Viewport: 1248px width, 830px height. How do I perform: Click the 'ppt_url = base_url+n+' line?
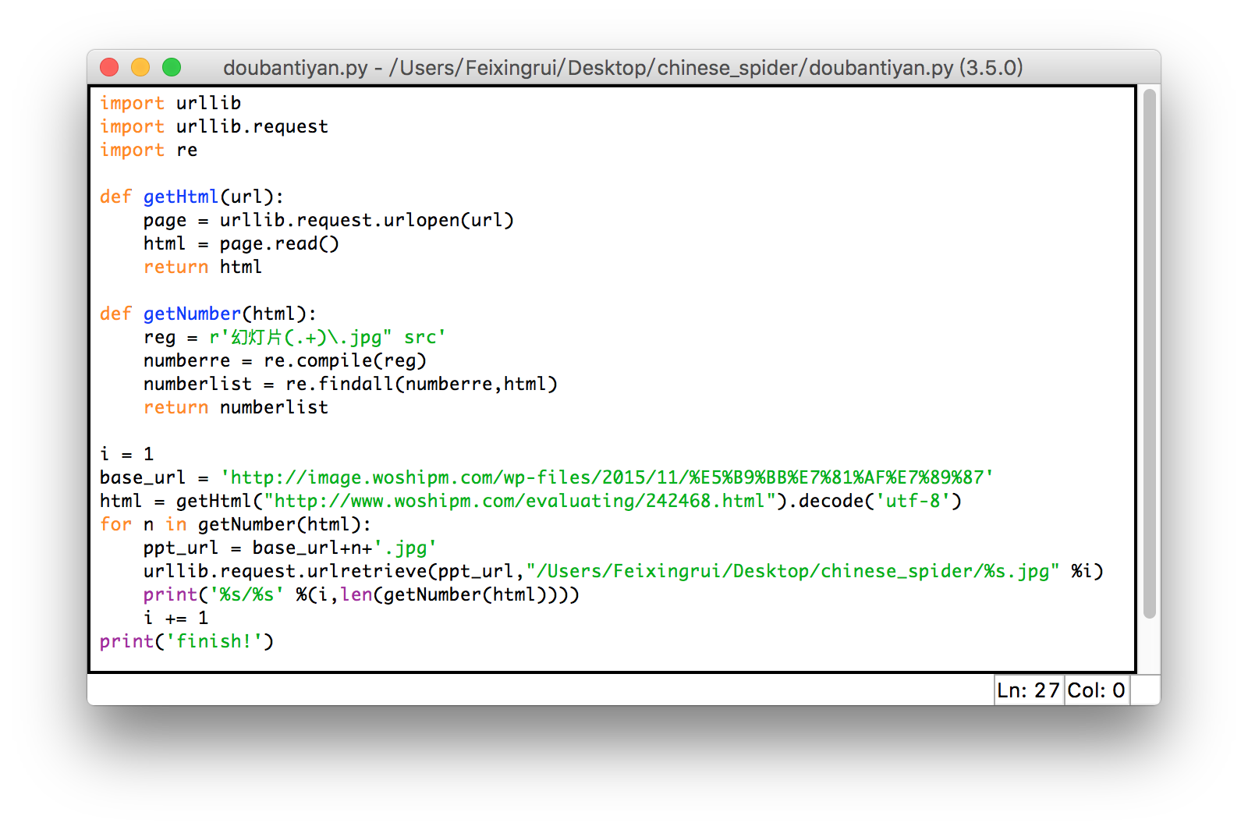pyautogui.click(x=290, y=548)
